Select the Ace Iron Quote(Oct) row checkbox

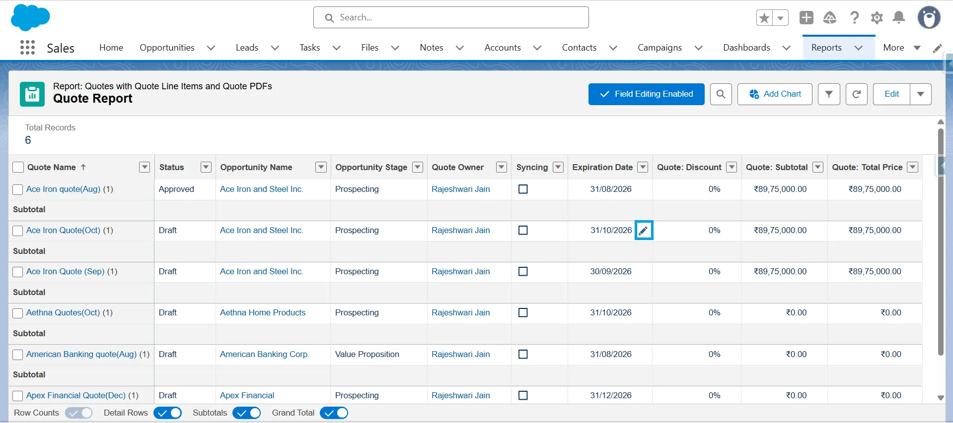tap(18, 231)
